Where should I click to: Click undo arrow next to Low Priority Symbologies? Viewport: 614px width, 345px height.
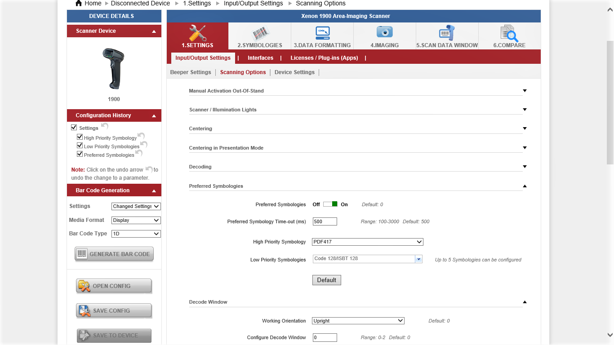click(x=144, y=145)
